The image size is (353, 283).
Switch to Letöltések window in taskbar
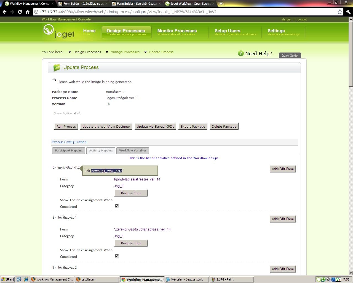click(x=97, y=279)
